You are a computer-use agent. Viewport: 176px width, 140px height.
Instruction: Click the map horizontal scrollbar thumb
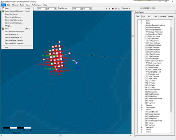point(60,135)
